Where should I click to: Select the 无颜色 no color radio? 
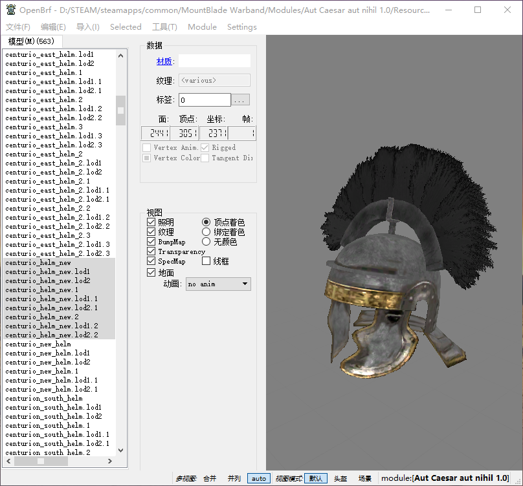(x=206, y=242)
